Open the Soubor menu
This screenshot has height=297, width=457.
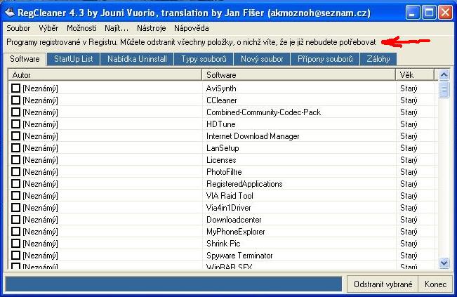pyautogui.click(x=18, y=28)
